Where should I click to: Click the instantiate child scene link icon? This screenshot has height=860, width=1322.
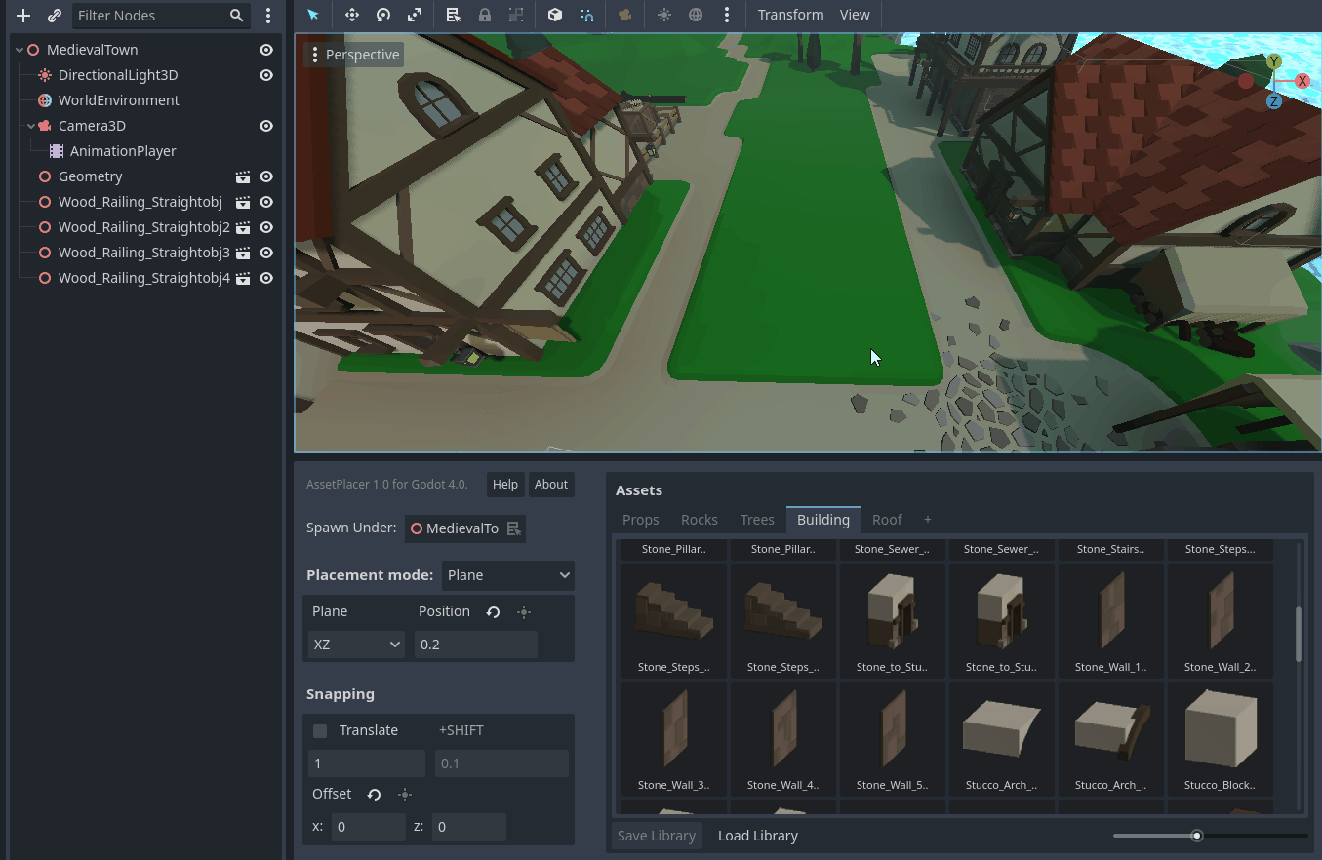[55, 16]
